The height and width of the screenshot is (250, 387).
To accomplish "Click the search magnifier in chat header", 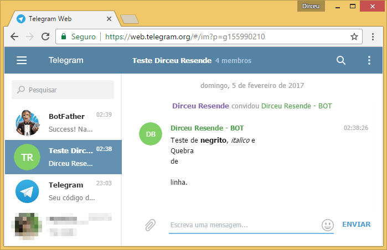I will (341, 60).
